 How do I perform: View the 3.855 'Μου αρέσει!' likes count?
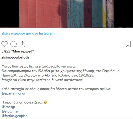click(18, 51)
